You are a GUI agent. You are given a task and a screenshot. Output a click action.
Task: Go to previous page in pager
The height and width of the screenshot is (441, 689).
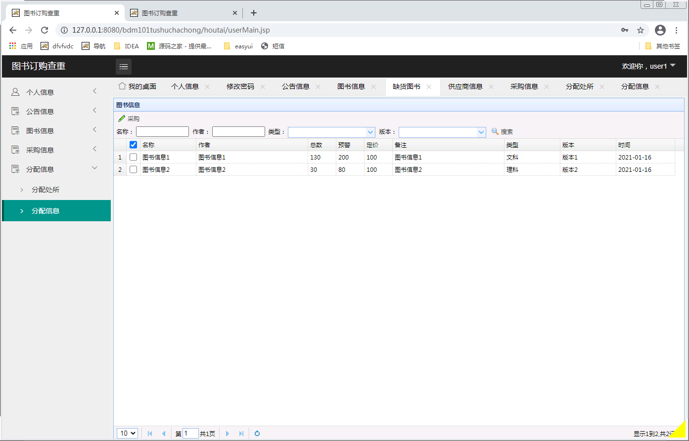[164, 434]
